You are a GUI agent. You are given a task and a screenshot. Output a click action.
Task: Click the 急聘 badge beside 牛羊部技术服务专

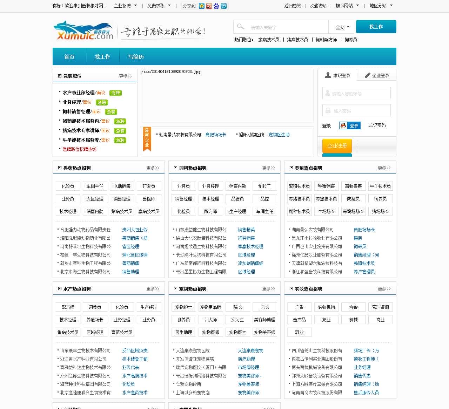(x=120, y=140)
